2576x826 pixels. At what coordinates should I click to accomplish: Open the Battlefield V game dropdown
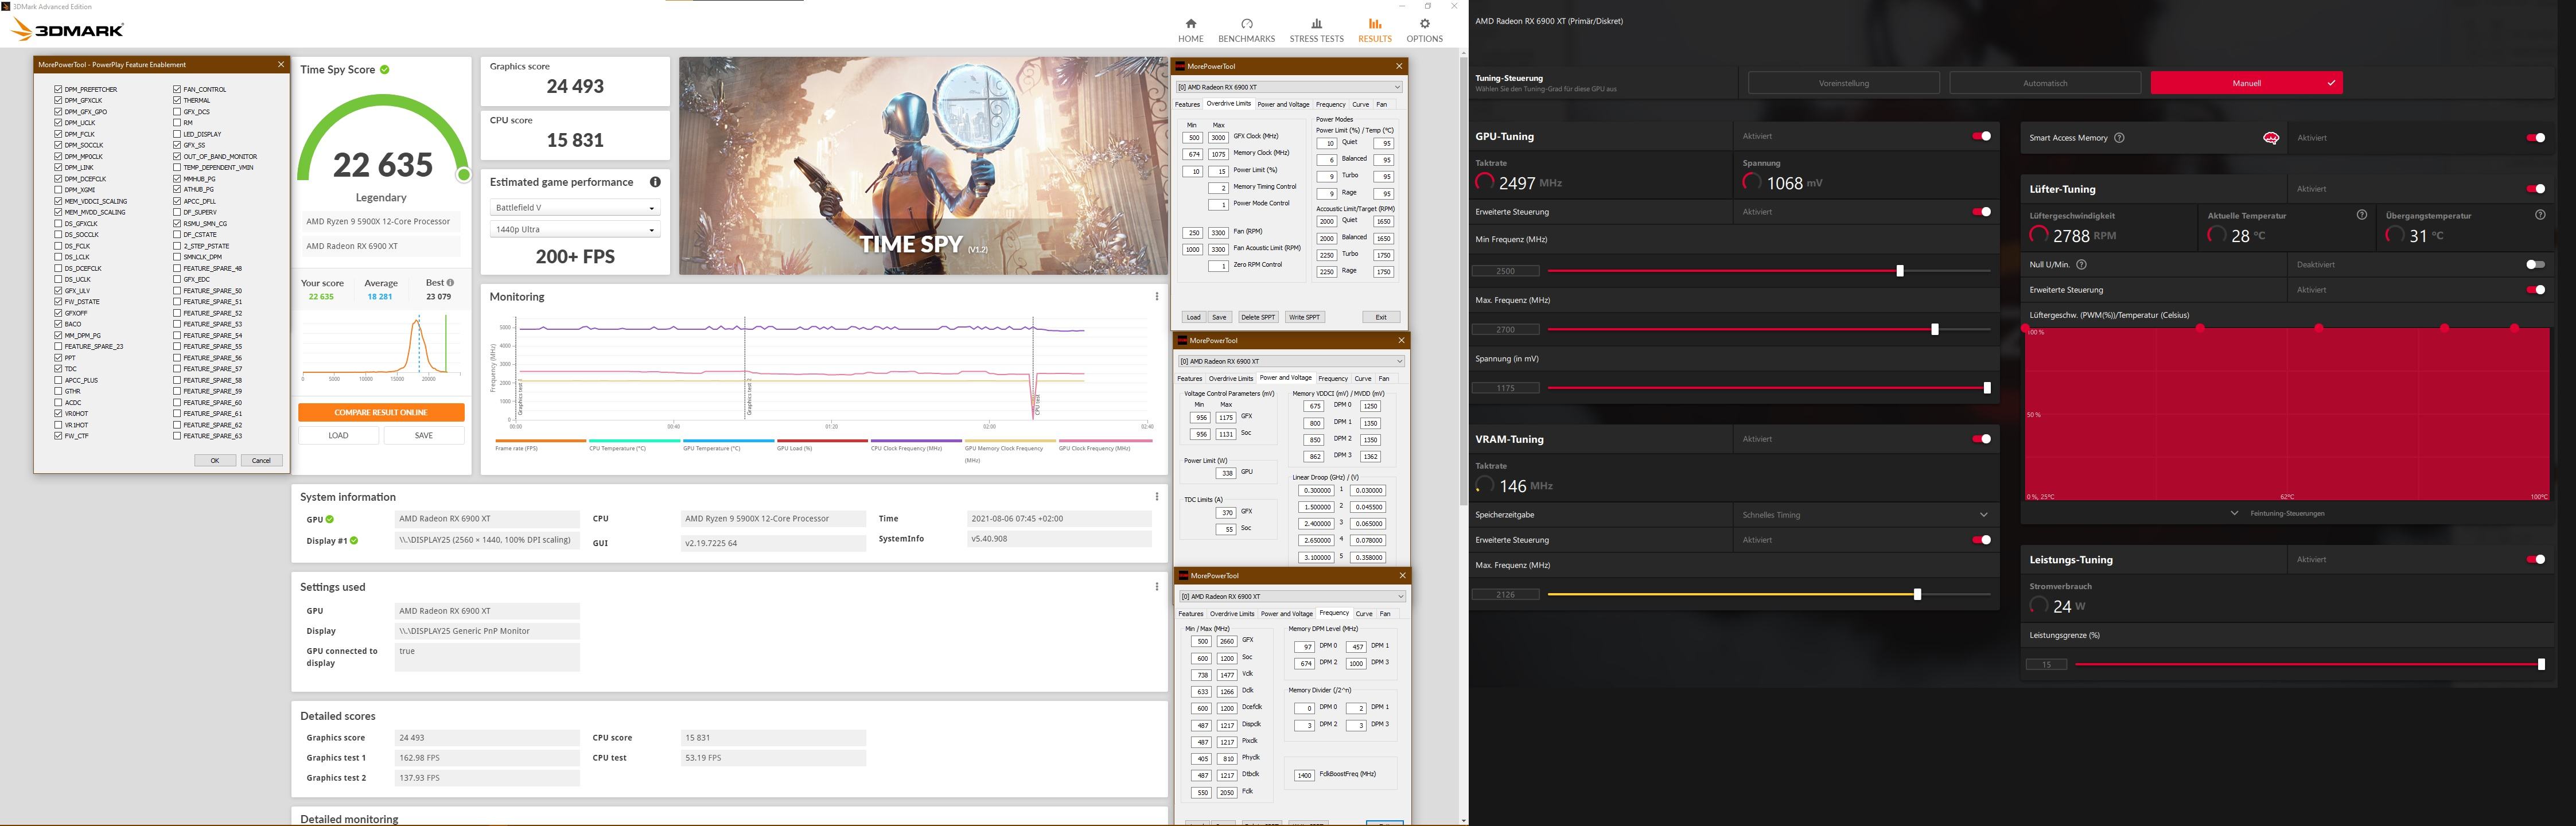pos(575,208)
